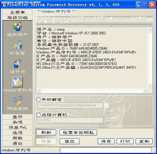Open the 恢复 PWL menu section
Viewport: 157px width, 154px height.
(x=18, y=128)
